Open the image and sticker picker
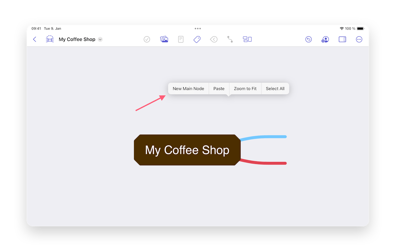The height and width of the screenshot is (251, 396). point(164,39)
